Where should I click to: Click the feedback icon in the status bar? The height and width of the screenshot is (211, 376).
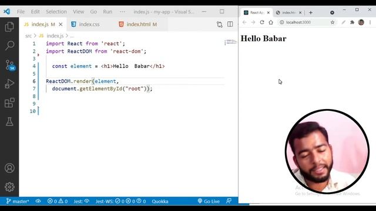pyautogui.click(x=229, y=201)
